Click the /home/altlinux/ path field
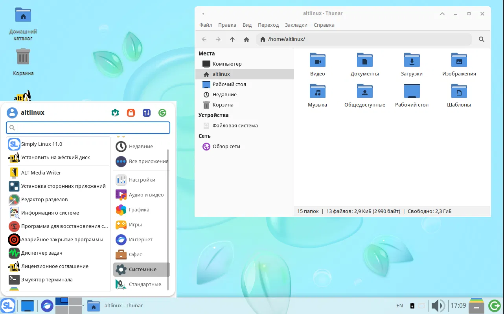 364,39
